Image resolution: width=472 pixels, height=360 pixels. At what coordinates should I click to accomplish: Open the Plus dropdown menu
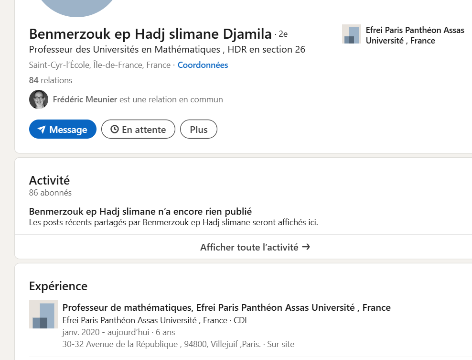(199, 129)
